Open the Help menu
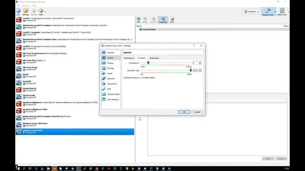 [x=34, y=5]
